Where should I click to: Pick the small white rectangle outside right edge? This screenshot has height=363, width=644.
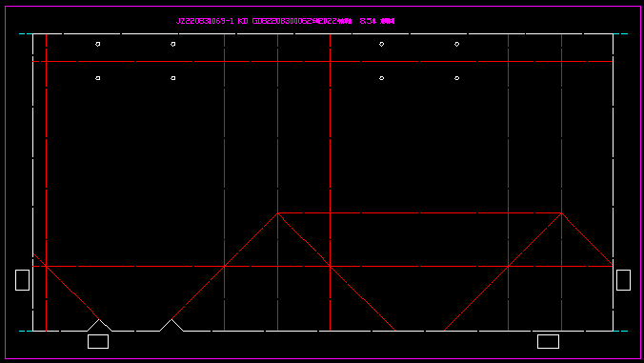coord(623,280)
